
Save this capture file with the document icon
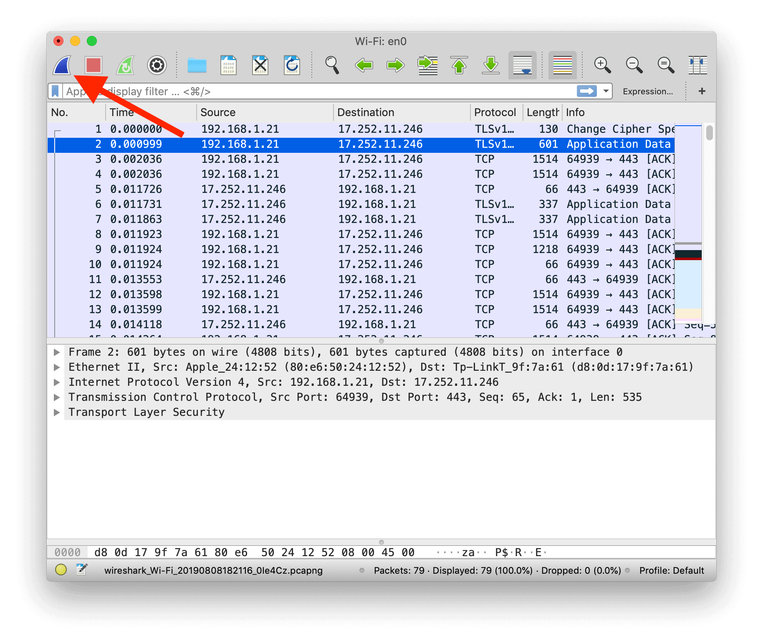tap(228, 65)
